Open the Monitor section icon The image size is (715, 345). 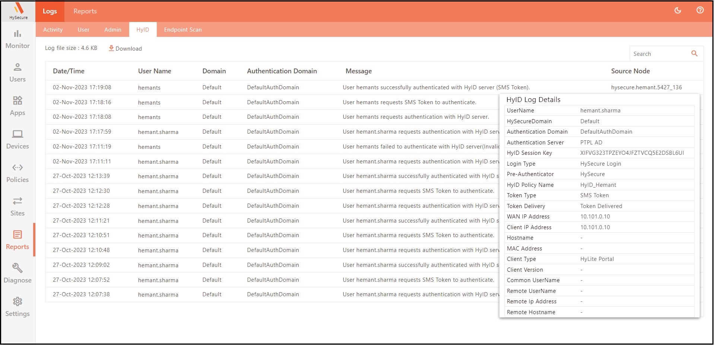(18, 34)
